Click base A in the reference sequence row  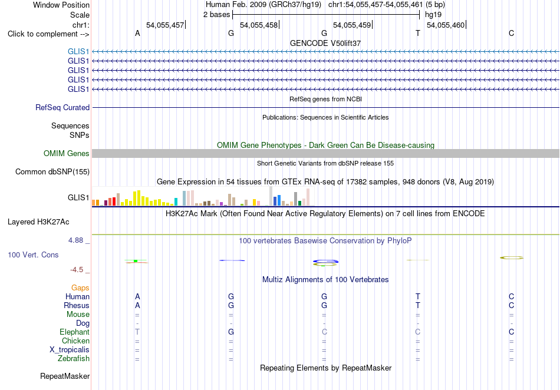[x=137, y=33]
